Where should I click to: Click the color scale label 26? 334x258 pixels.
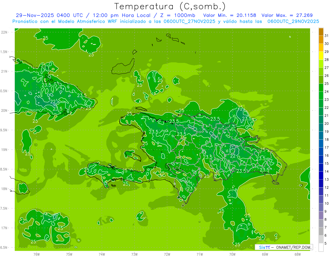(x=326, y=75)
